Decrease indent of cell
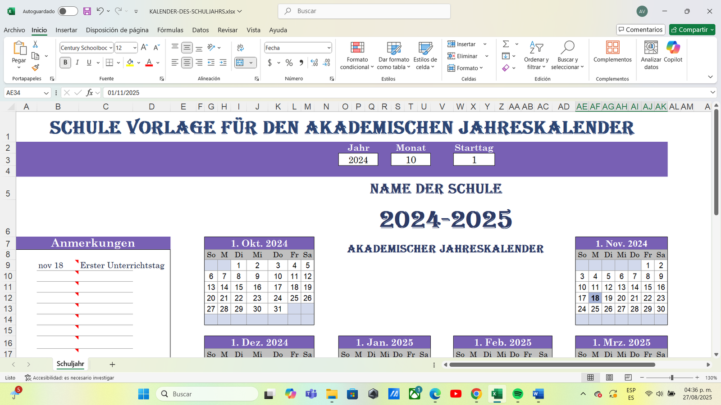Screen dimensions: 721x405 pyautogui.click(x=211, y=63)
